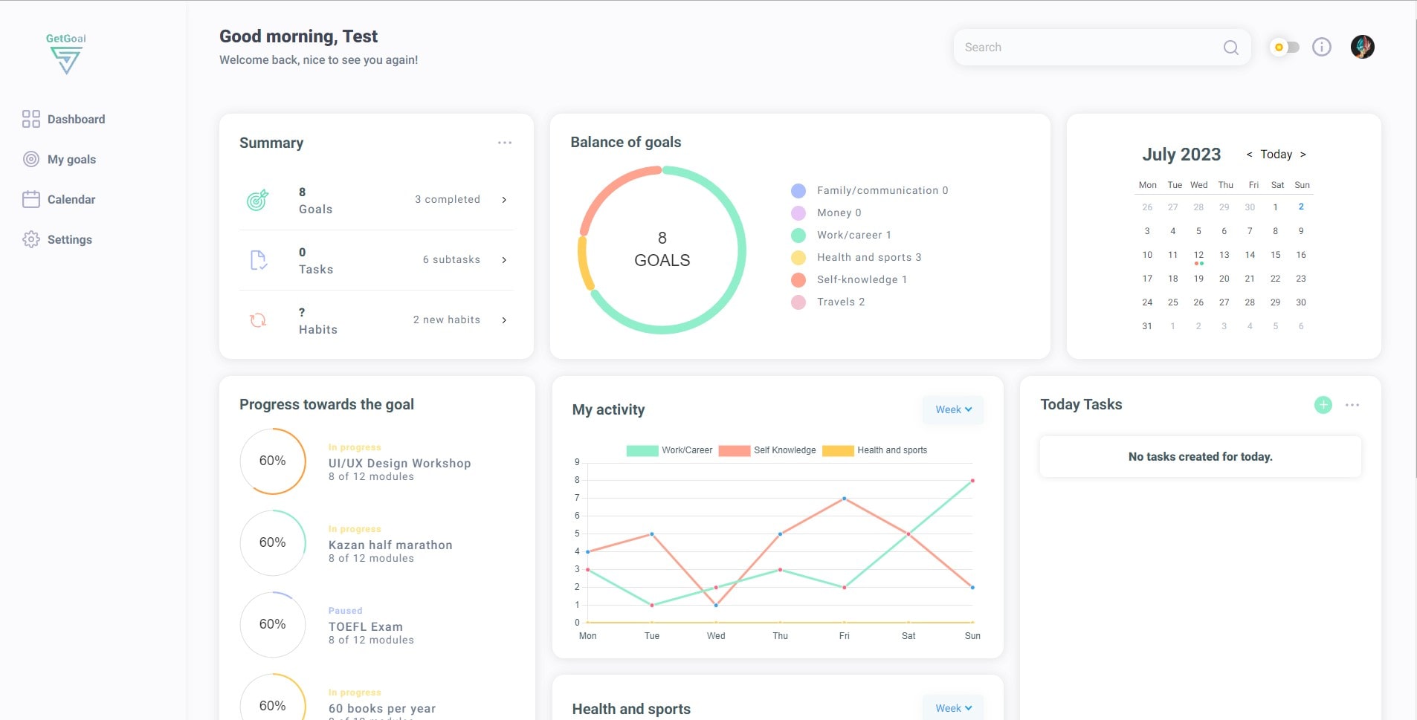Open the Settings menu item
The width and height of the screenshot is (1417, 720).
58,239
